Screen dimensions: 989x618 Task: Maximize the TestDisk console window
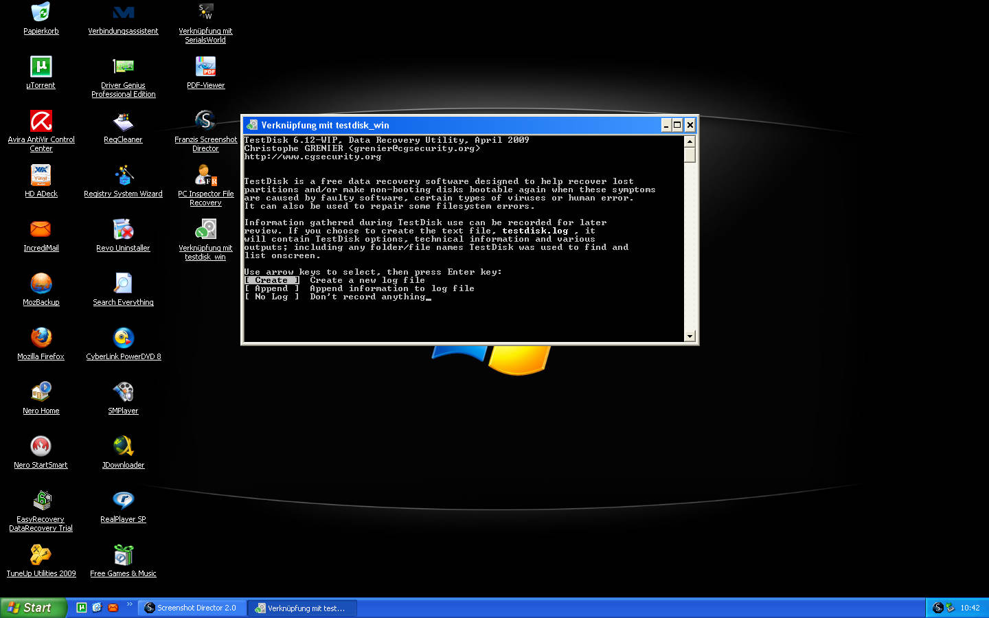tap(677, 125)
